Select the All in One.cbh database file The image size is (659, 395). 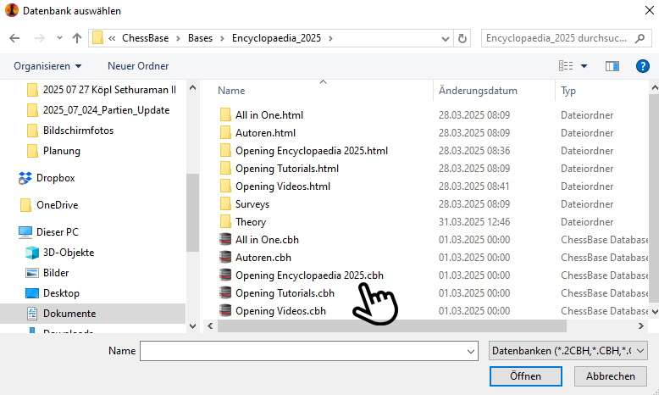coord(267,240)
